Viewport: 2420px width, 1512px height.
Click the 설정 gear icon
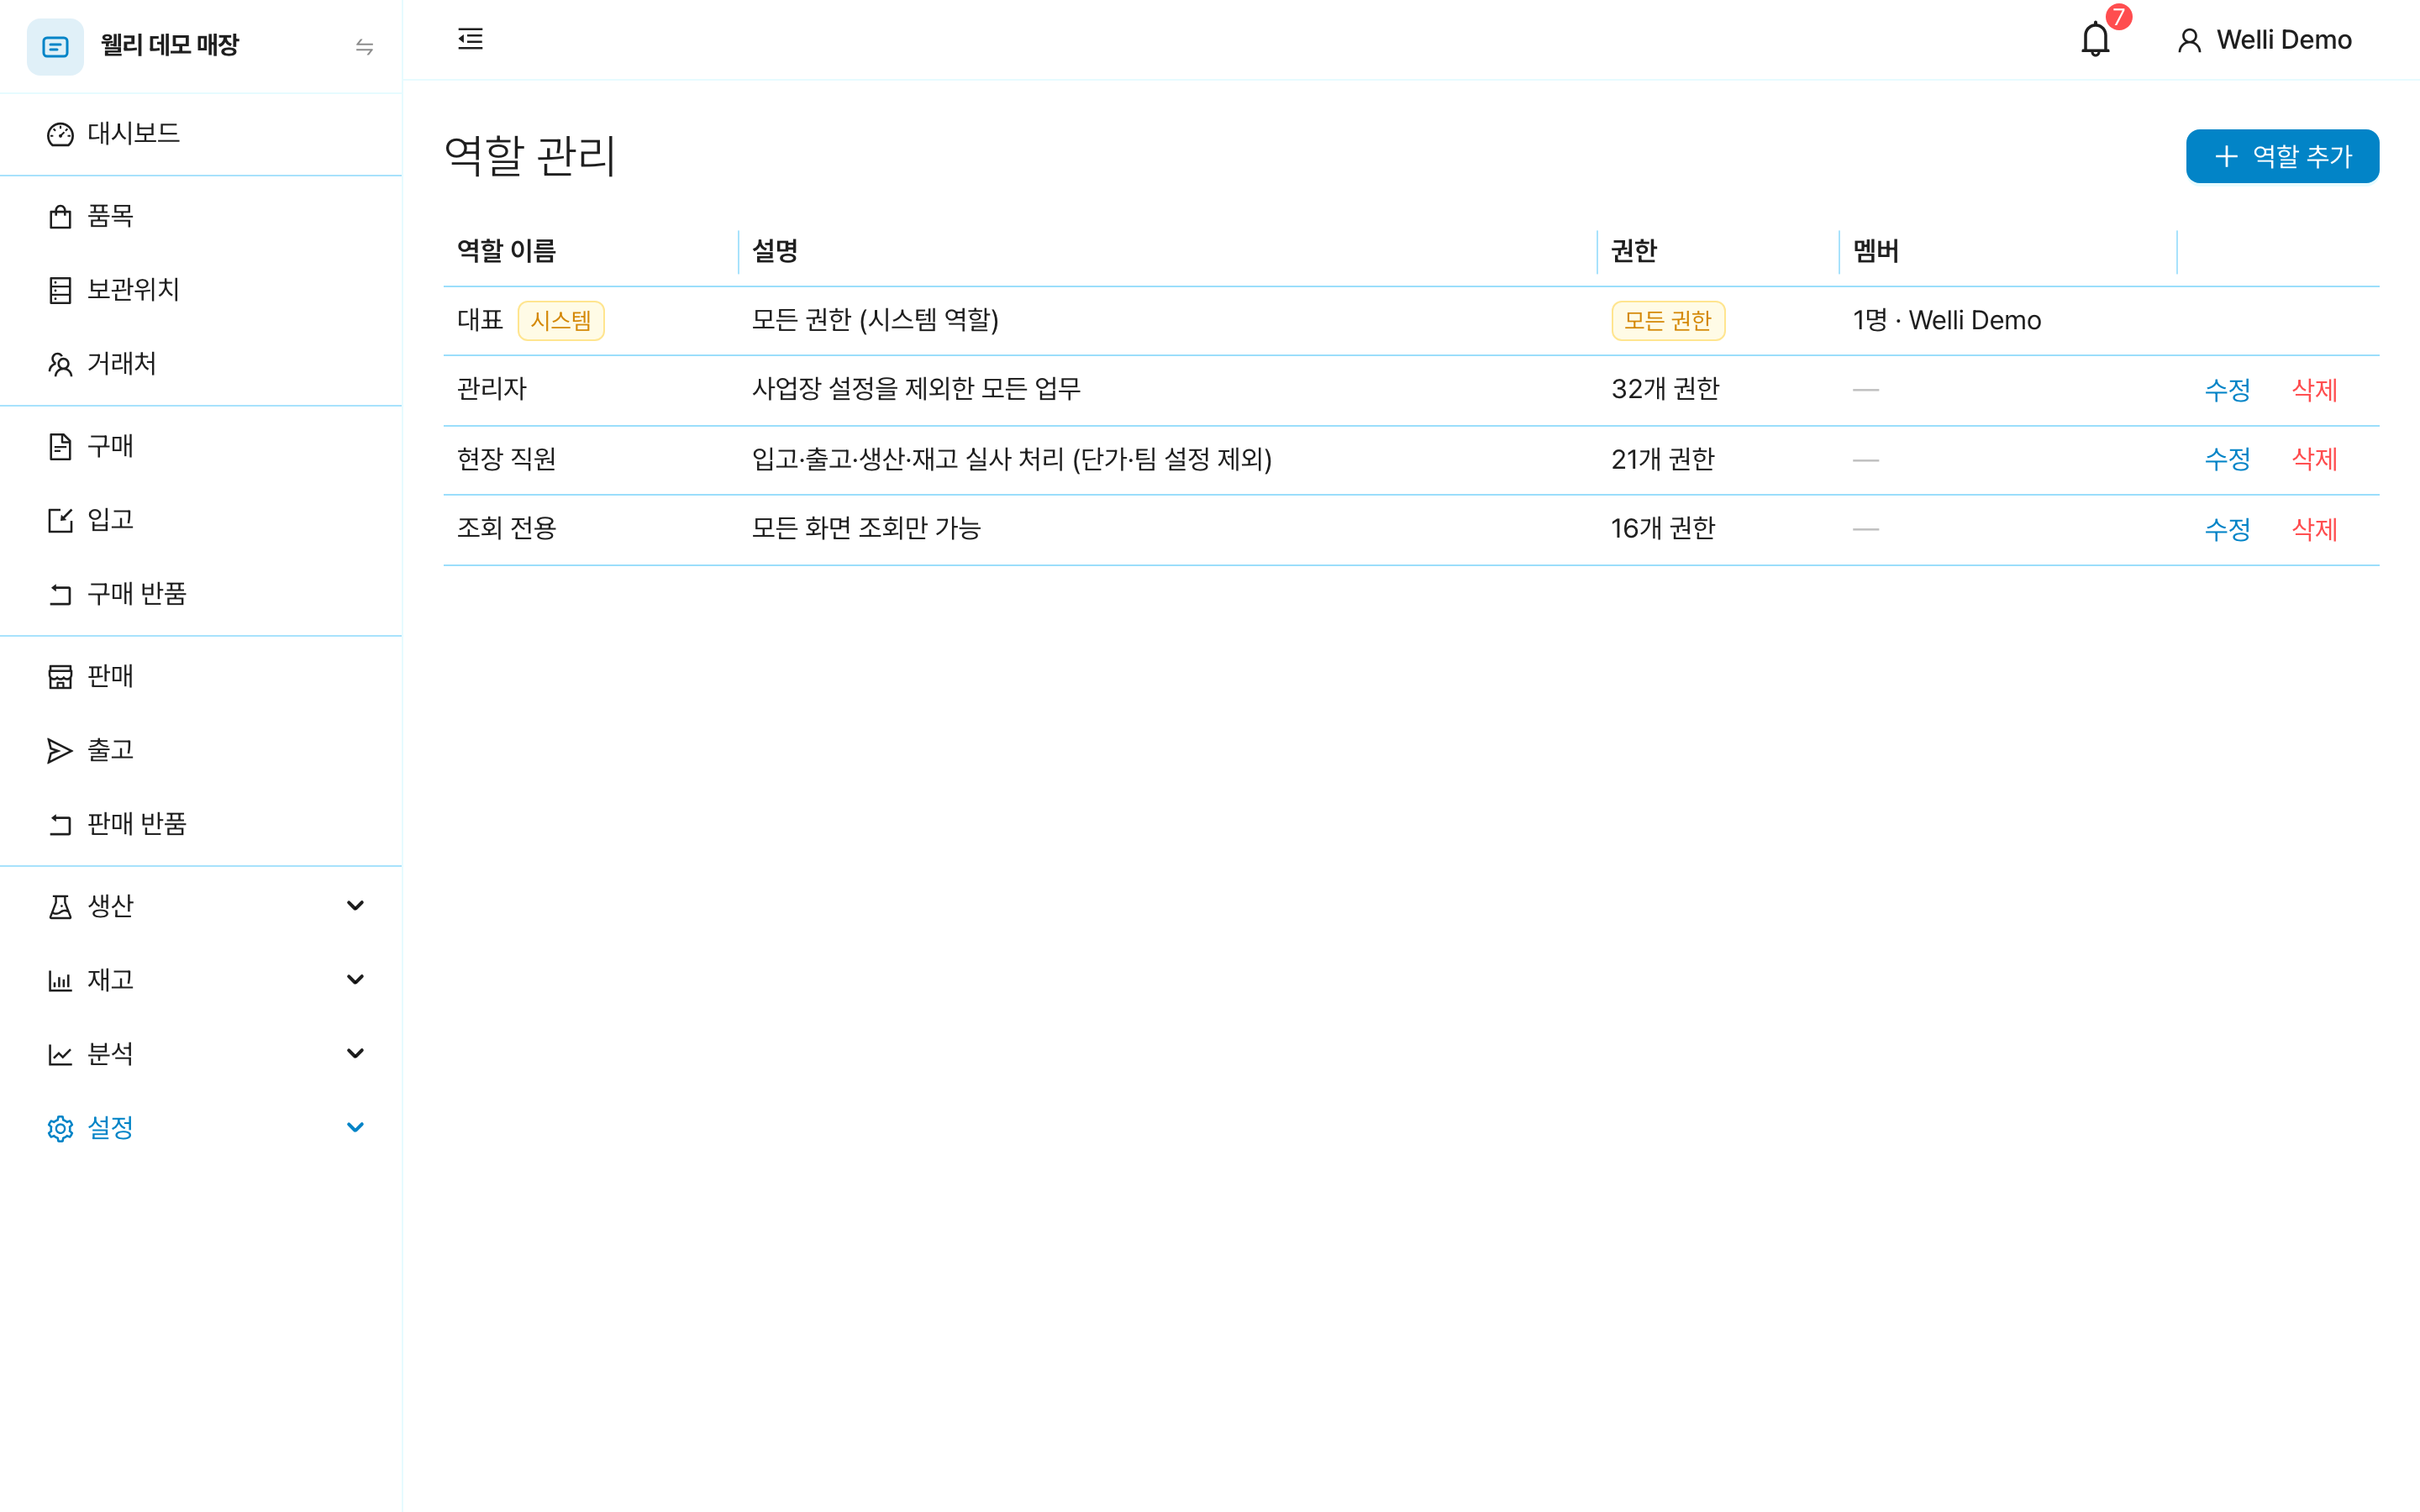tap(60, 1128)
